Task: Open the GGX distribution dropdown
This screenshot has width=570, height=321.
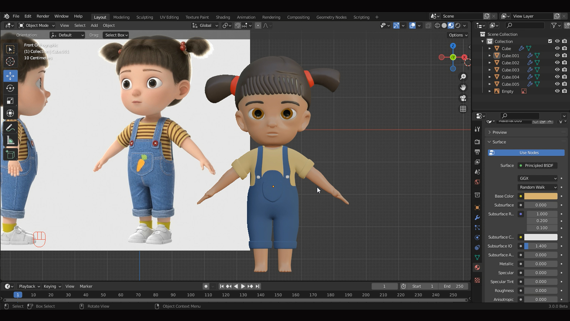Action: click(537, 178)
